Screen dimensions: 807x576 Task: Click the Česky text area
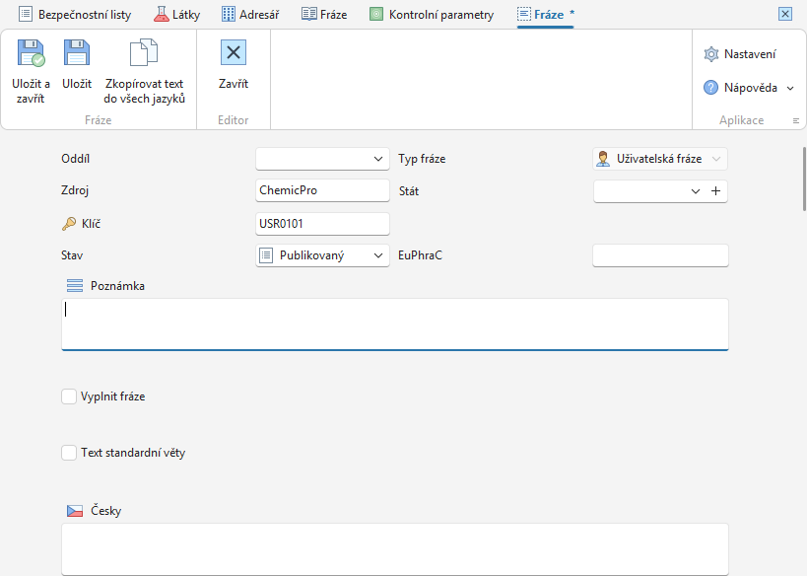point(395,549)
